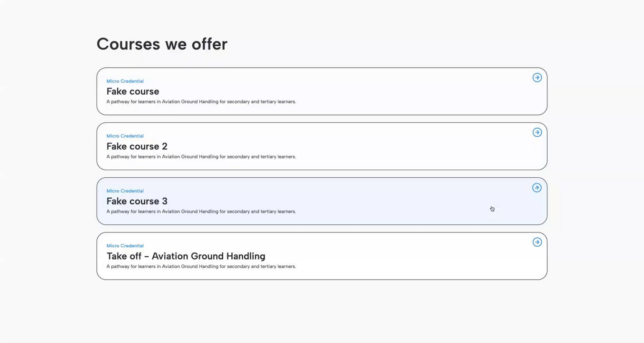
Task: Click the "Fake course 3" title
Action: tap(137, 201)
